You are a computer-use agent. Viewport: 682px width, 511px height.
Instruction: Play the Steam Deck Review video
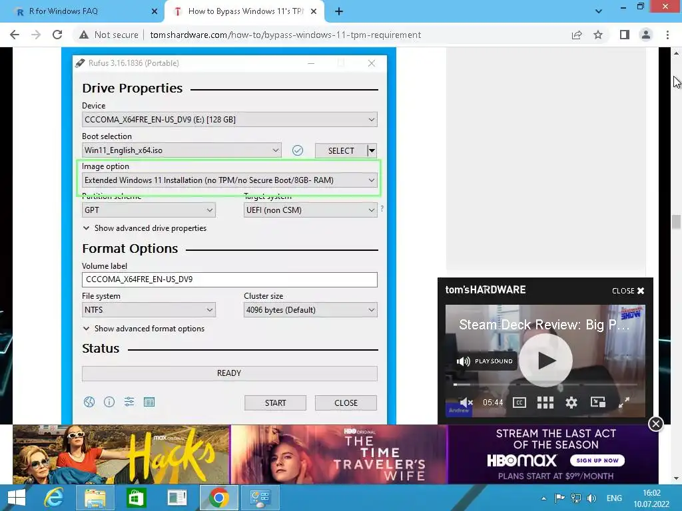(x=546, y=360)
